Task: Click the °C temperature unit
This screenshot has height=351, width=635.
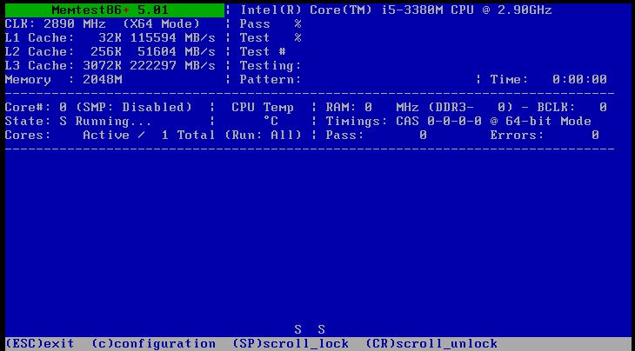Action: pyautogui.click(x=271, y=121)
